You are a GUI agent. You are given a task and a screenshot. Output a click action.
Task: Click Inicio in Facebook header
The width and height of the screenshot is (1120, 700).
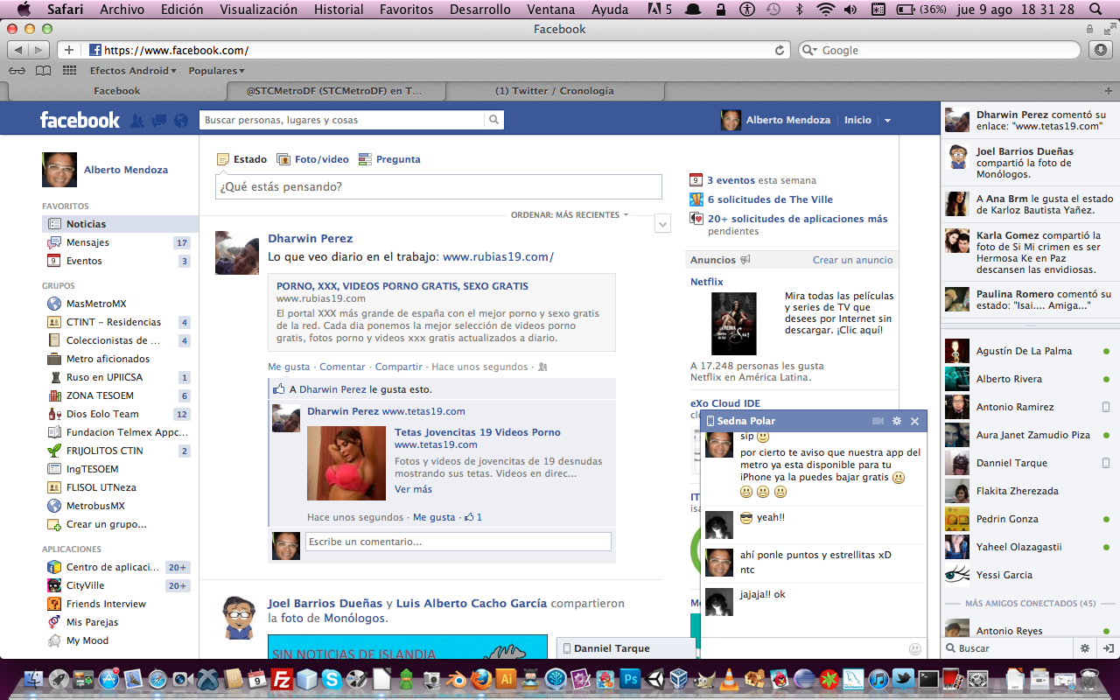point(857,120)
